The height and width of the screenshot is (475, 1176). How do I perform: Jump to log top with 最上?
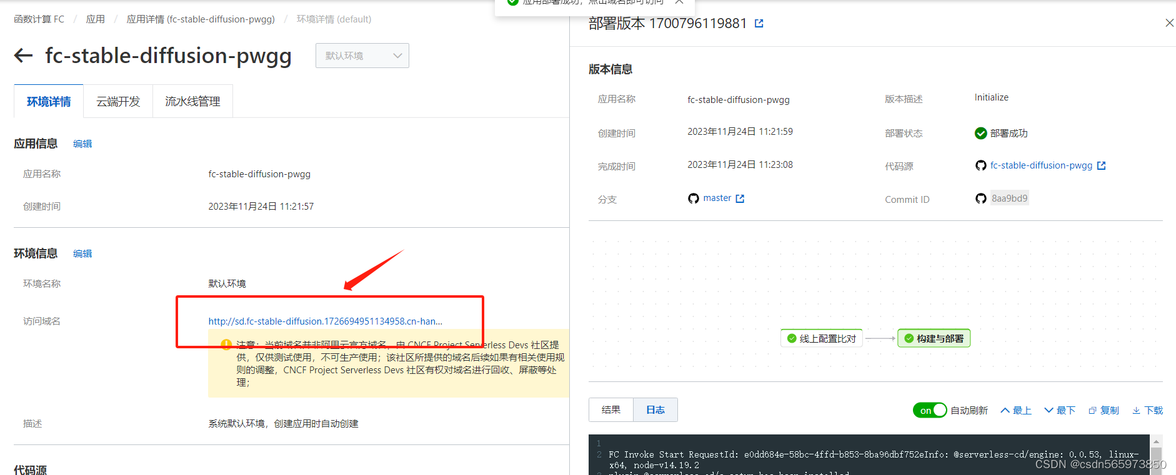point(1016,410)
